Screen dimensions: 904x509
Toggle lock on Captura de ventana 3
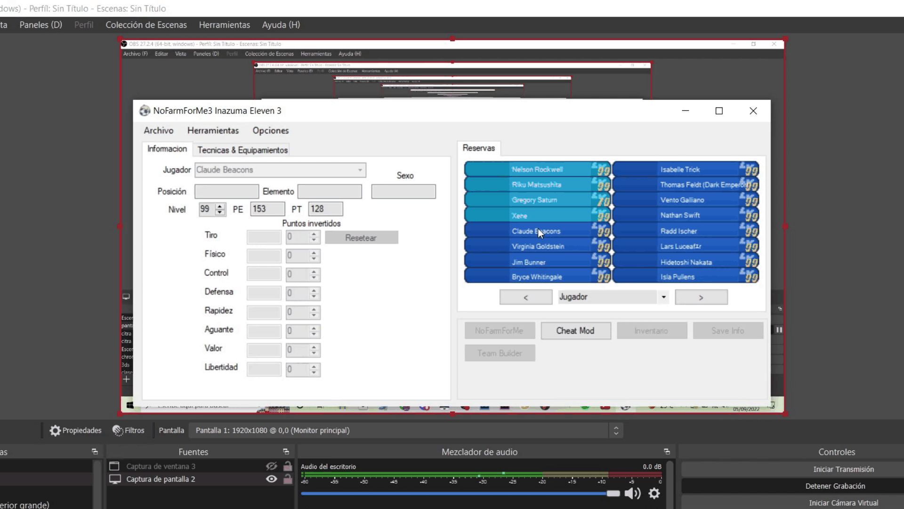[287, 466]
